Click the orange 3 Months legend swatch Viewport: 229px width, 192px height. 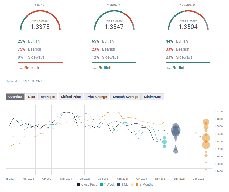pos(137,185)
